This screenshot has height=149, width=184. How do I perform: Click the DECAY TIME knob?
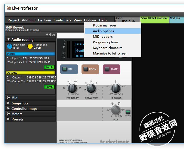point(91,88)
